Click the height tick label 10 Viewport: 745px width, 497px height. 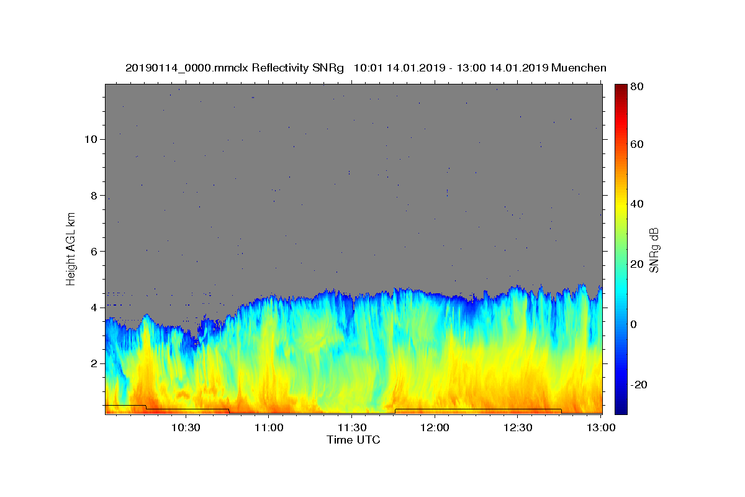(90, 139)
